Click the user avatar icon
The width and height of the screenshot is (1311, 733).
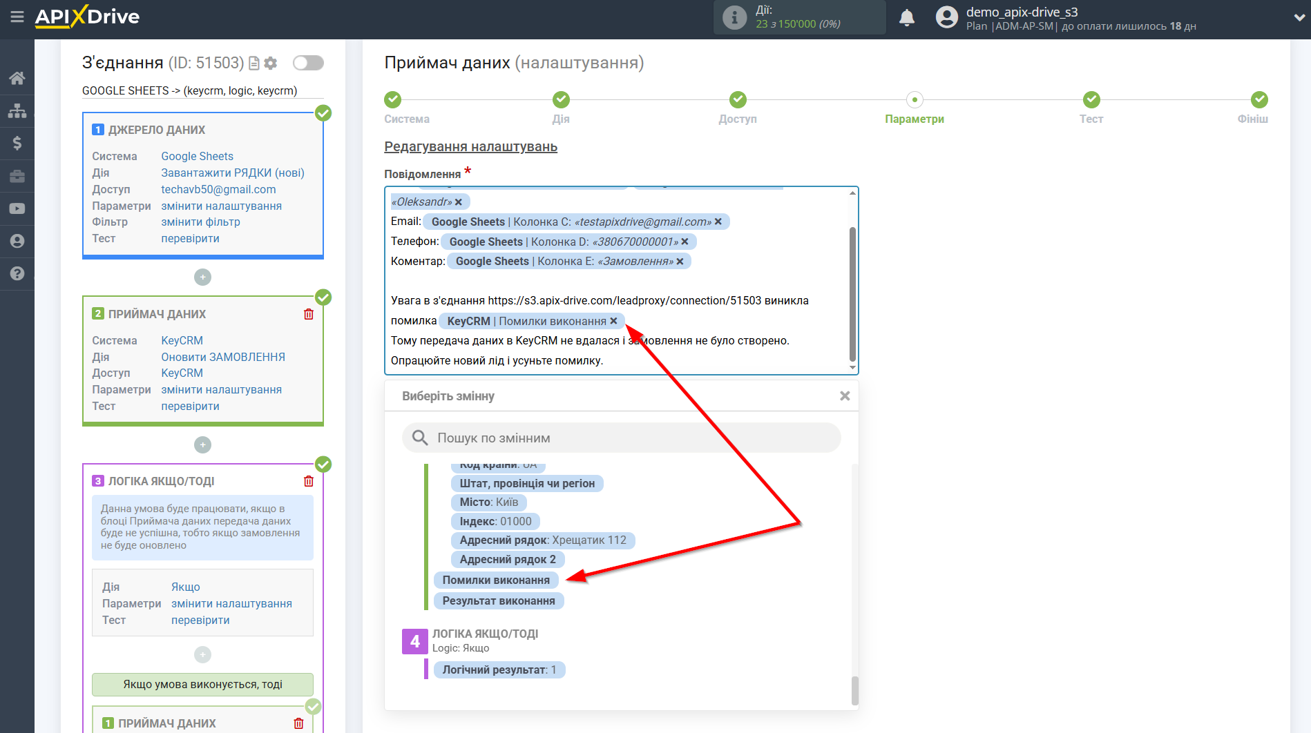click(947, 17)
